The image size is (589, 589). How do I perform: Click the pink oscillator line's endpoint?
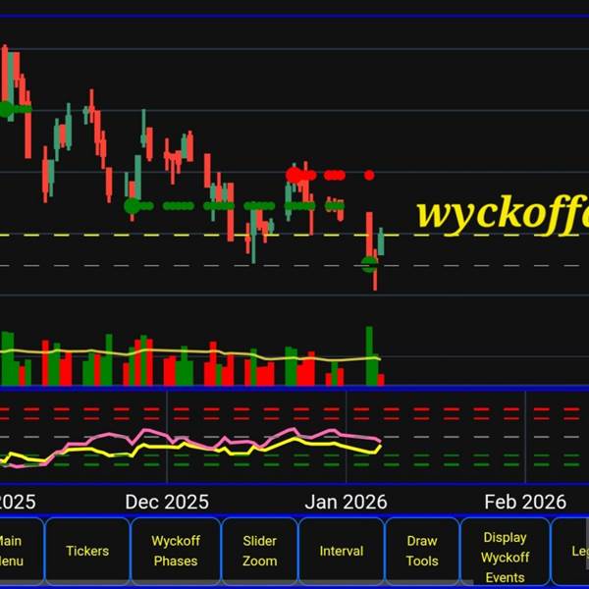point(379,441)
